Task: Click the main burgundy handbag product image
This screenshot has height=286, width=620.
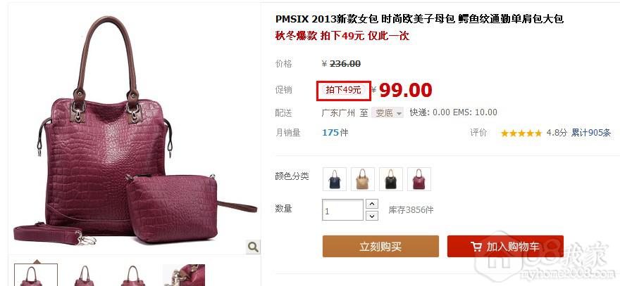Action: pos(135,130)
